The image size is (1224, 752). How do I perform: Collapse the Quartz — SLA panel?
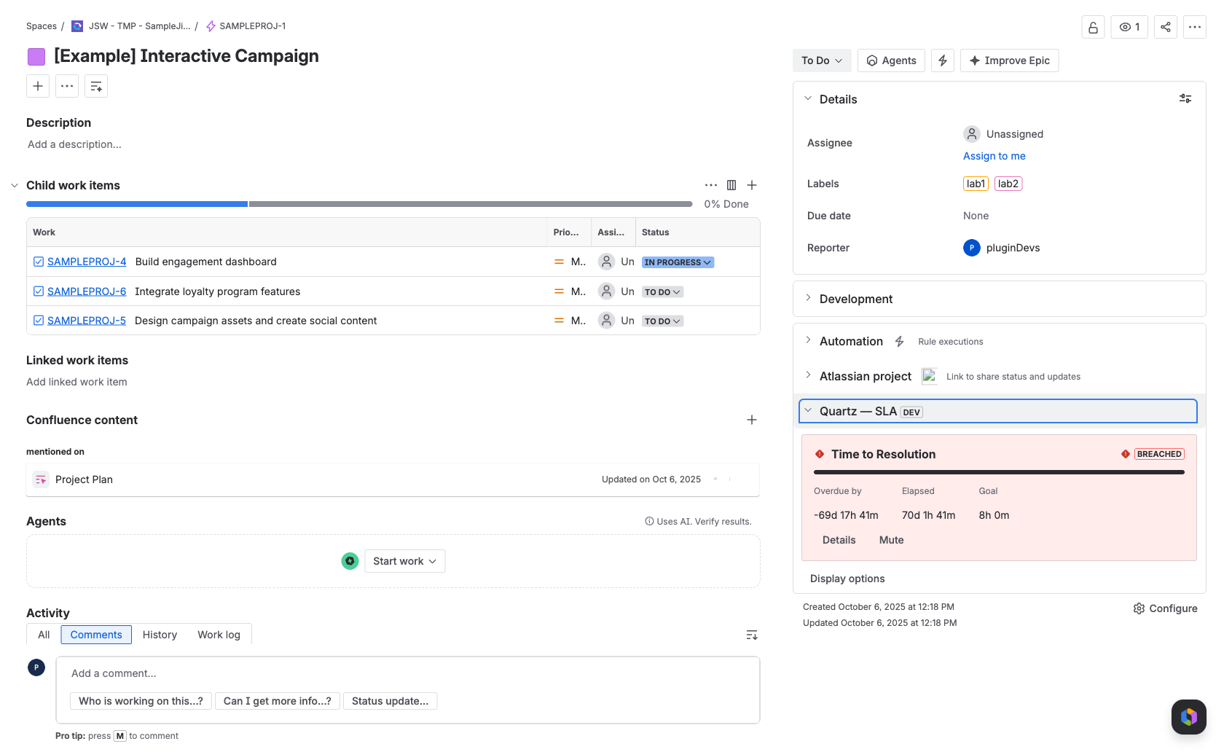coord(808,410)
